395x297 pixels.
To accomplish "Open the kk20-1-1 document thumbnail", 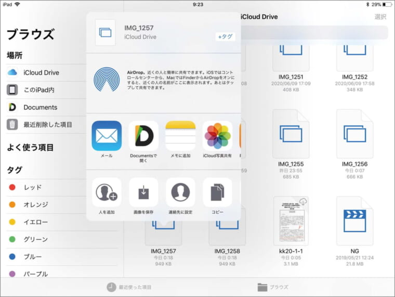I will [291, 221].
